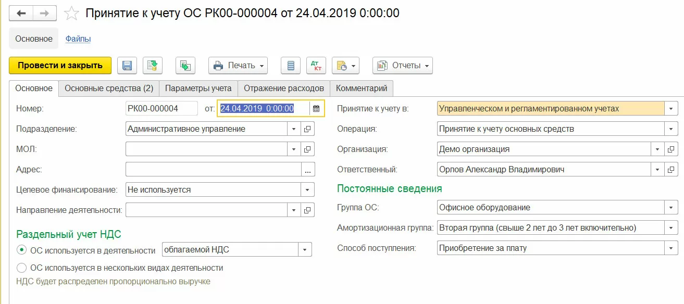Show Дт/Кт accounting entries
Screen dimensions: 684x304
click(x=316, y=66)
